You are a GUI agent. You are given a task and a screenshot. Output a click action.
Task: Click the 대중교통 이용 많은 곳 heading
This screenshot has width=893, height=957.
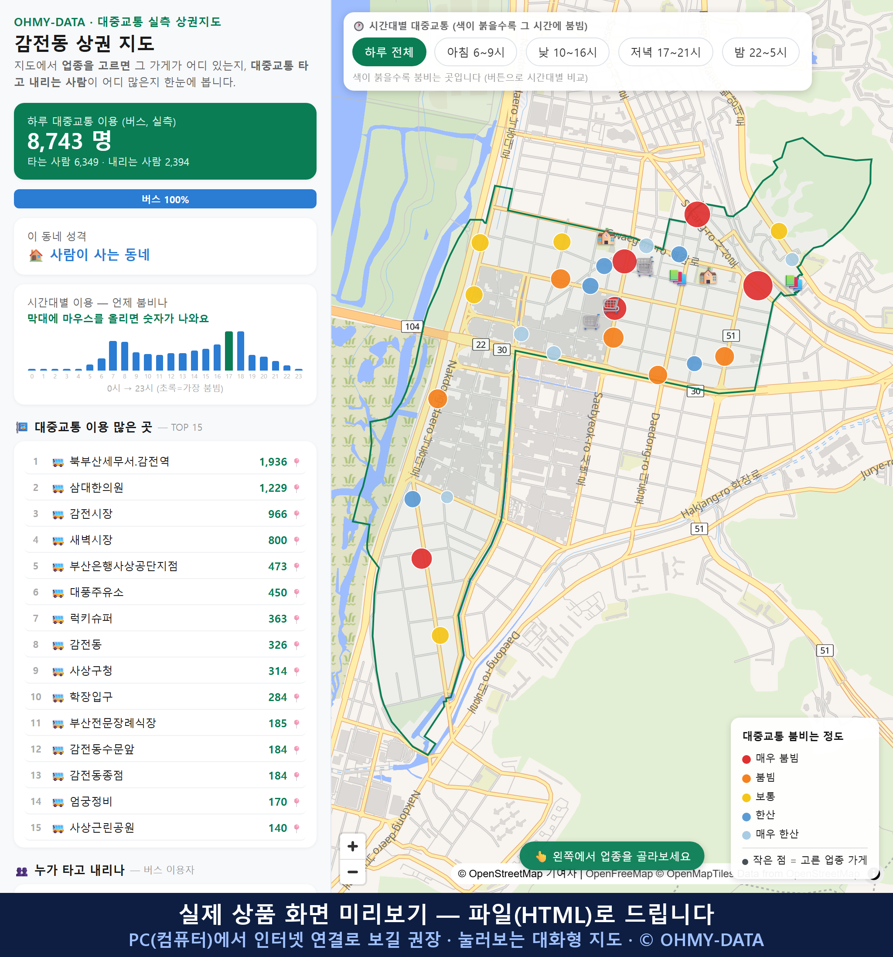(93, 427)
